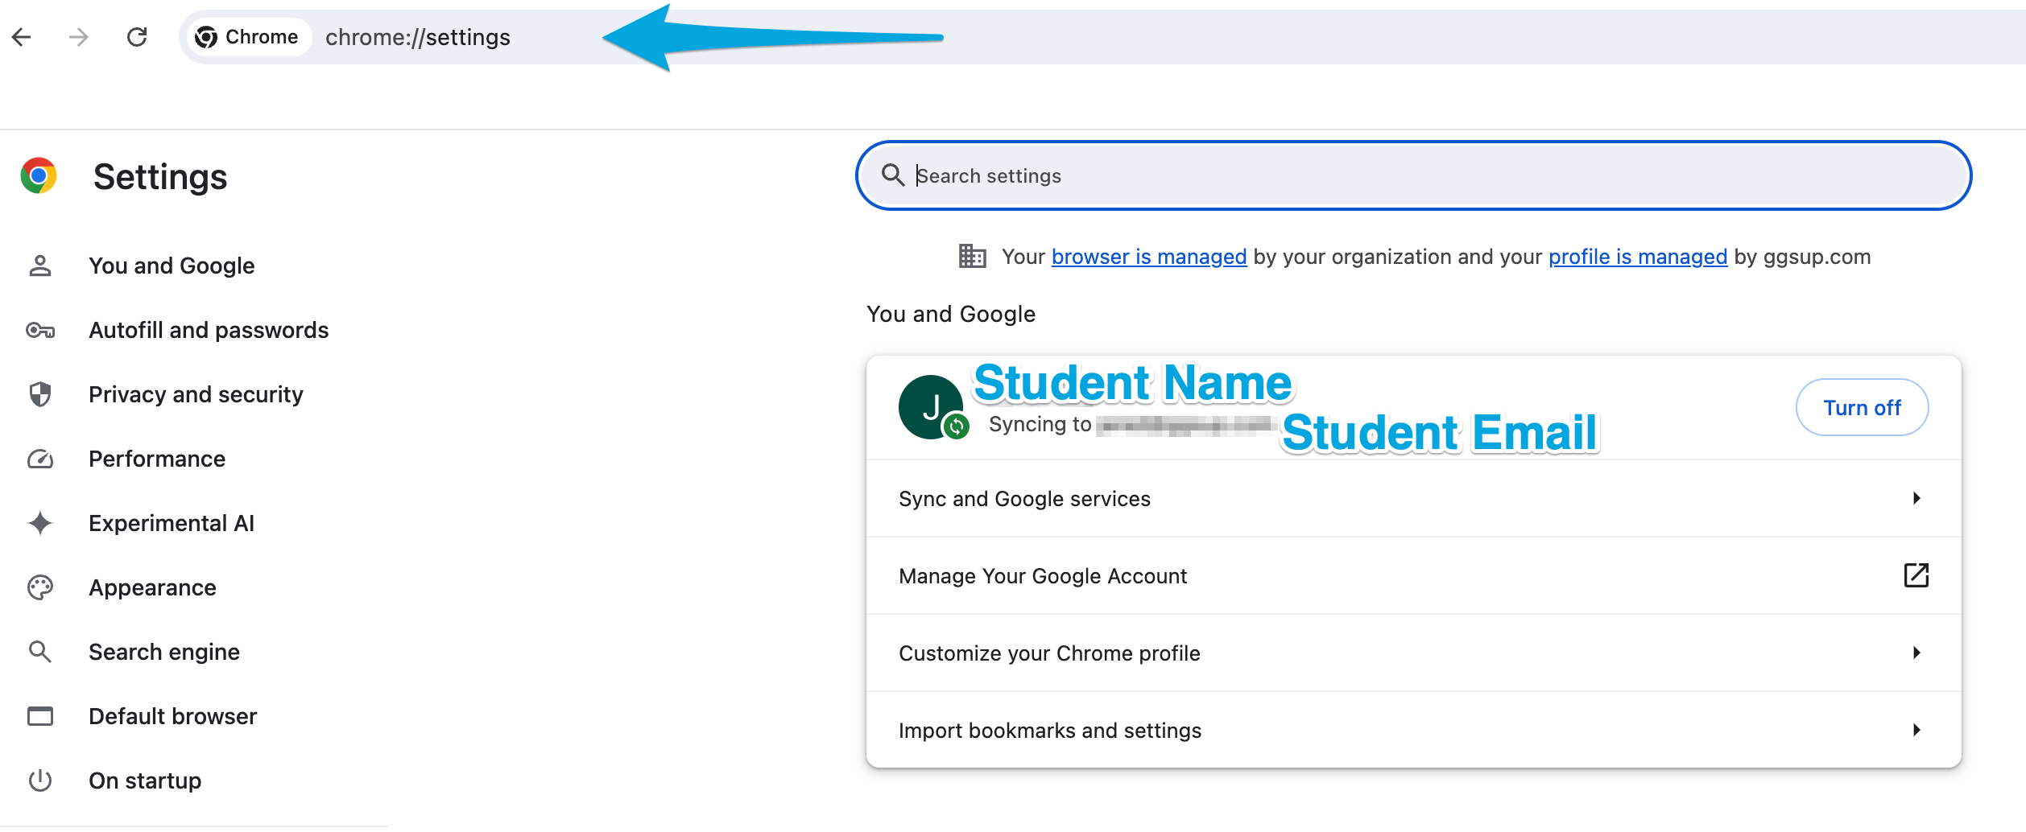The image size is (2026, 832).
Task: Select Search engine in sidebar
Action: click(x=164, y=652)
